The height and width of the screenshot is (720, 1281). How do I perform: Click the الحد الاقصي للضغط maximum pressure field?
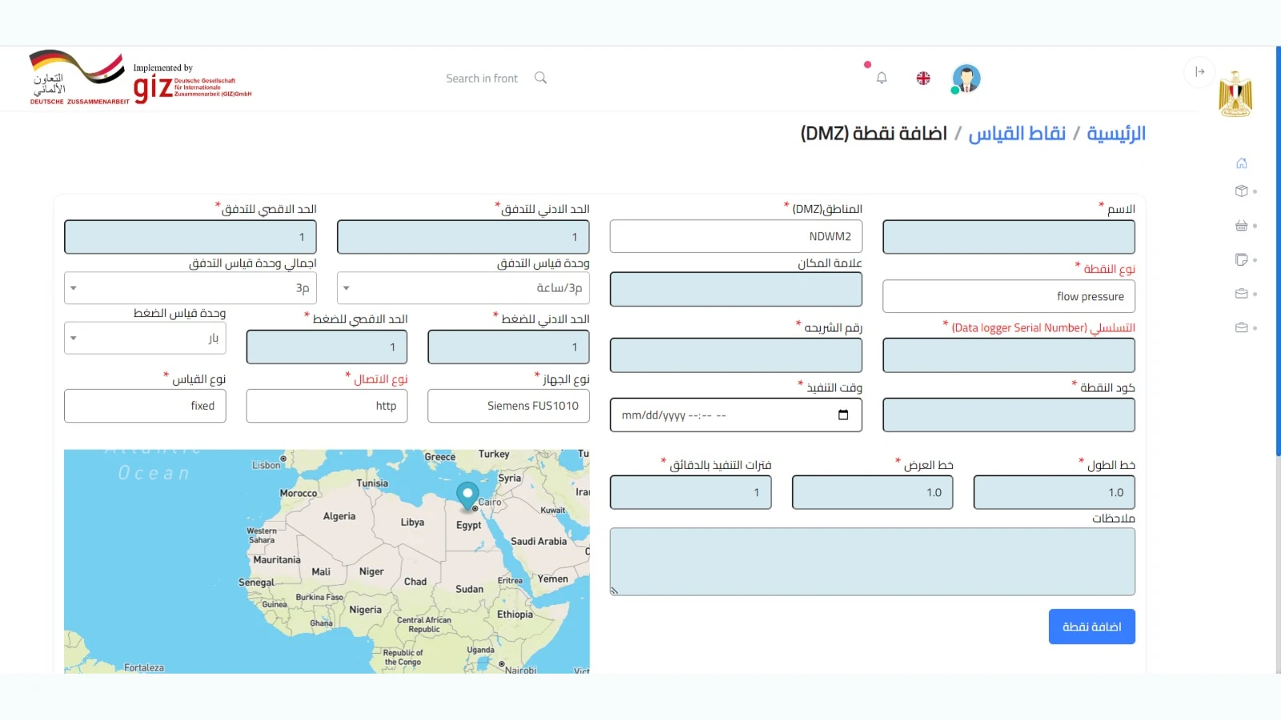pos(327,347)
